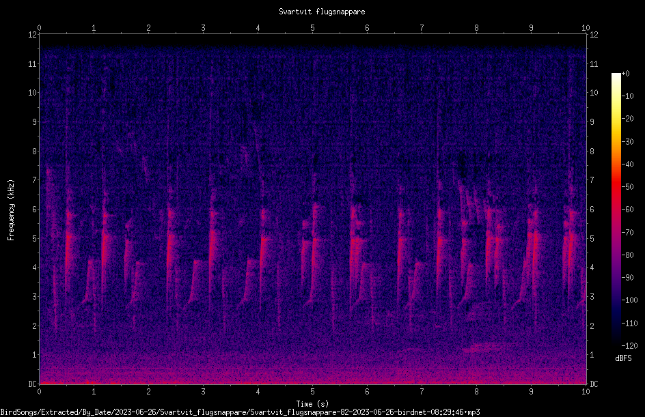
Task: Click the '10' tick on the bottom time axis
Action: (x=586, y=392)
